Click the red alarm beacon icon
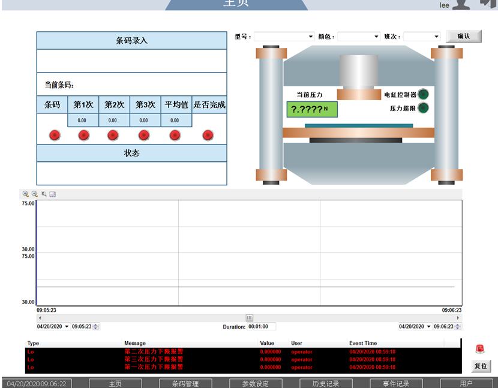This screenshot has width=498, height=388. [480, 349]
